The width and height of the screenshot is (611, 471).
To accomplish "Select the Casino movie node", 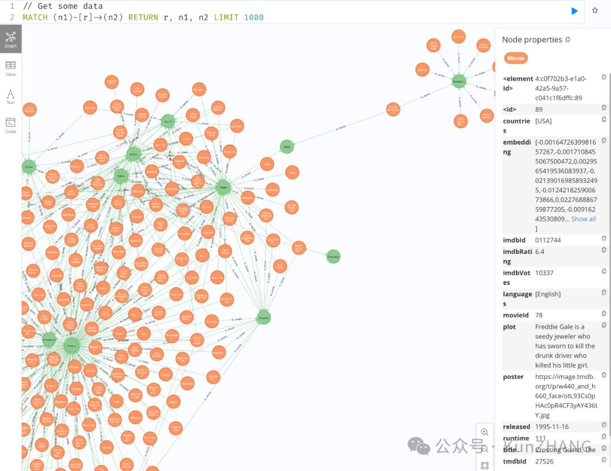I will [104, 288].
